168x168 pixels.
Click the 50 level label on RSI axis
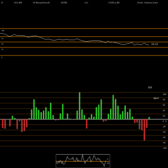pos(2,44)
